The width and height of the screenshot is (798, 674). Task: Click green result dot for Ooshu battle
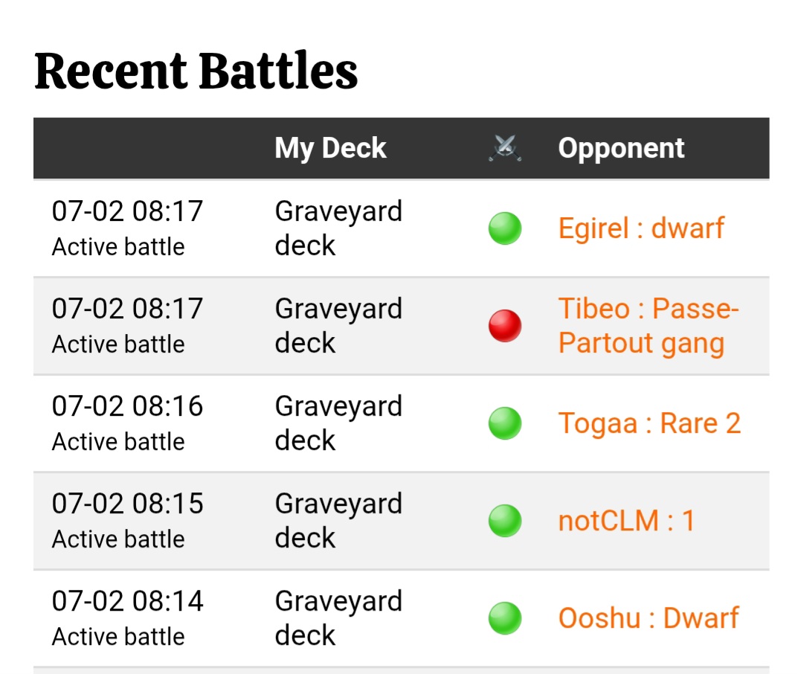[505, 618]
